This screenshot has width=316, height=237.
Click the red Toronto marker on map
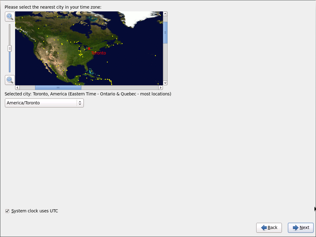point(89,49)
